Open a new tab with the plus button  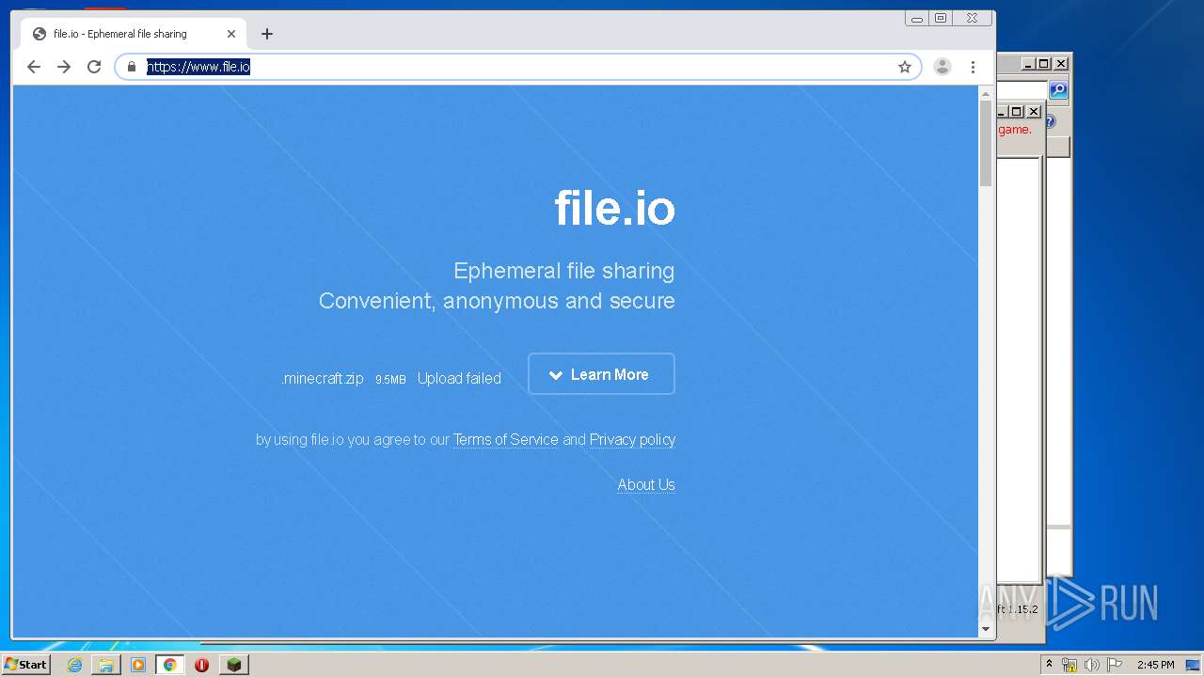tap(267, 34)
